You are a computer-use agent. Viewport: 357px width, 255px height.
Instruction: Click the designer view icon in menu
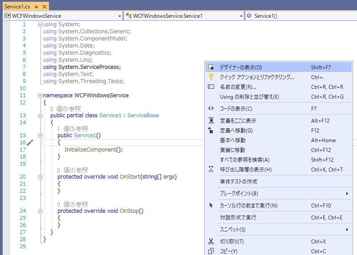click(x=211, y=68)
